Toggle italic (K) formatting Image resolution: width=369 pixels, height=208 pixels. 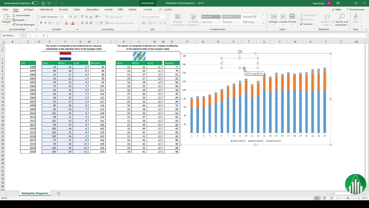(x=45, y=23)
